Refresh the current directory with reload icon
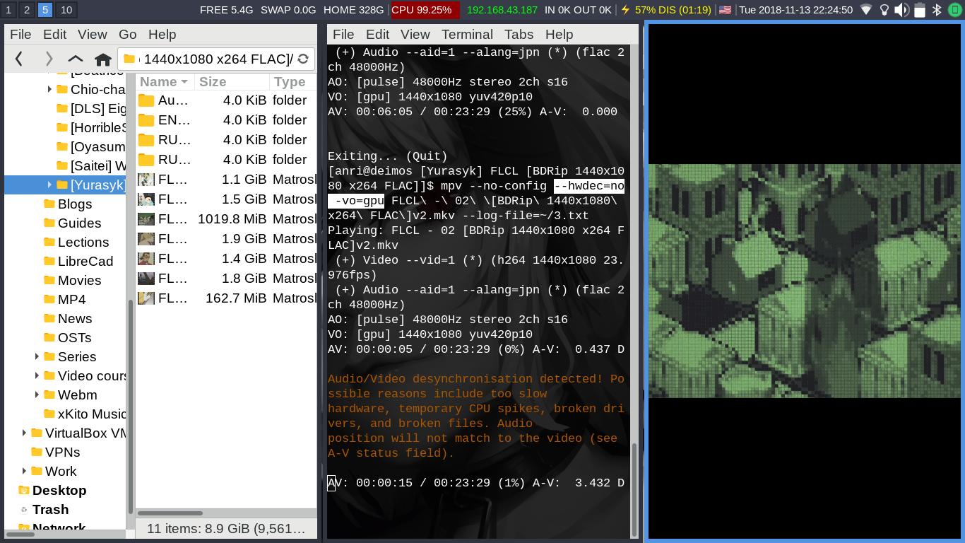Screen dimensions: 965x543 coord(304,59)
